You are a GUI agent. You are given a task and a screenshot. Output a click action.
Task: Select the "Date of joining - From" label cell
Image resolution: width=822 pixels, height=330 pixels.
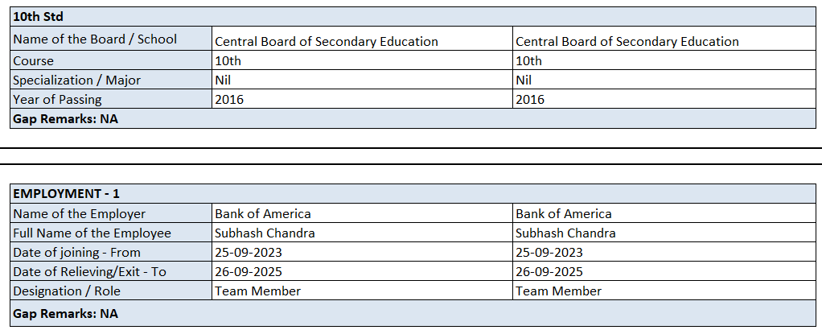click(x=76, y=252)
